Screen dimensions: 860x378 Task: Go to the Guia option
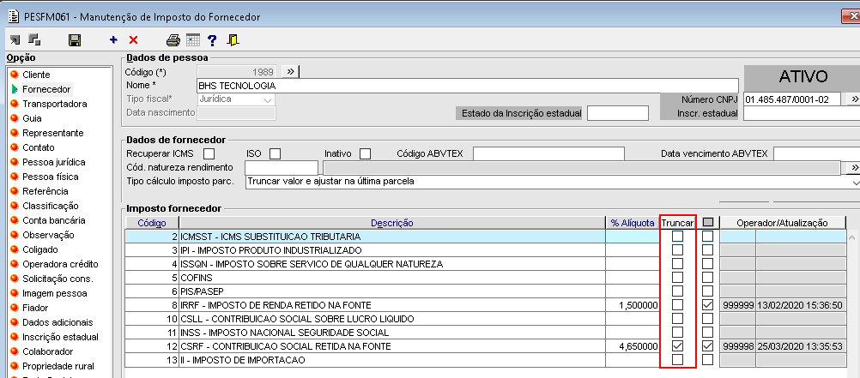(32, 118)
